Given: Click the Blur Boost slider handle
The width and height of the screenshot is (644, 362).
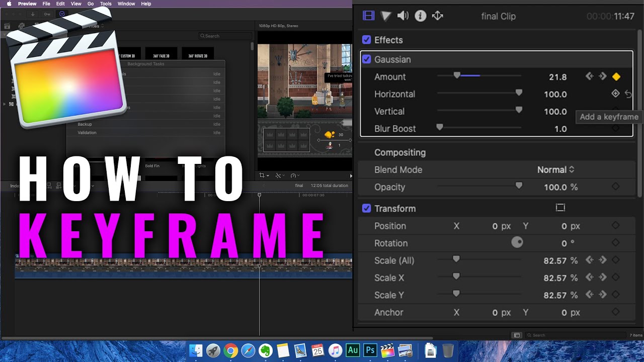Looking at the screenshot, I should tap(439, 127).
